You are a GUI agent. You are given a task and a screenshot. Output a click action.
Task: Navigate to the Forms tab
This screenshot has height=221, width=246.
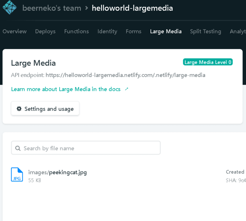(x=133, y=31)
